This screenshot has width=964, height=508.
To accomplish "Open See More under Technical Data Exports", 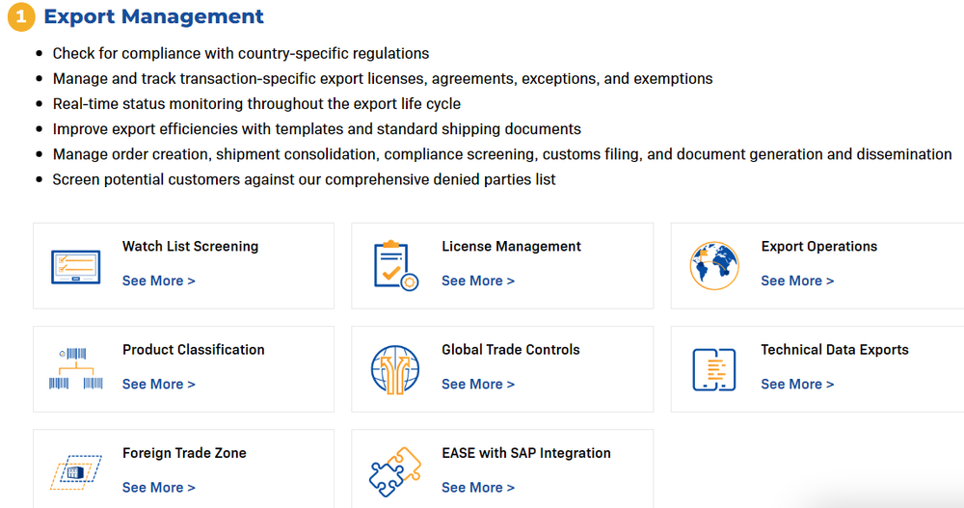I will pyautogui.click(x=797, y=384).
